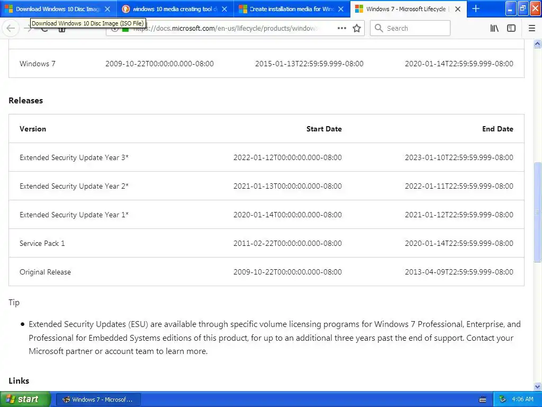Select the Service Pack 1 cell
This screenshot has width=542, height=407.
pos(42,244)
